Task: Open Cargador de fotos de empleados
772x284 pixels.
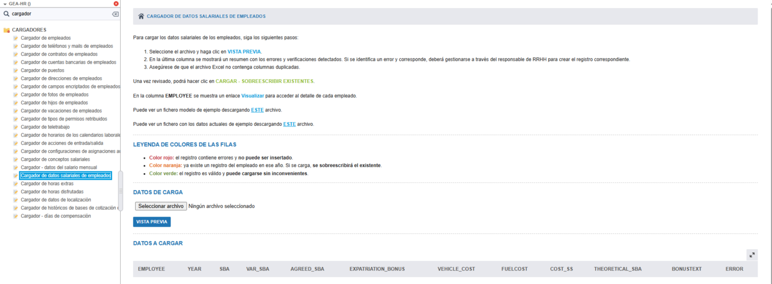Action: (54, 94)
